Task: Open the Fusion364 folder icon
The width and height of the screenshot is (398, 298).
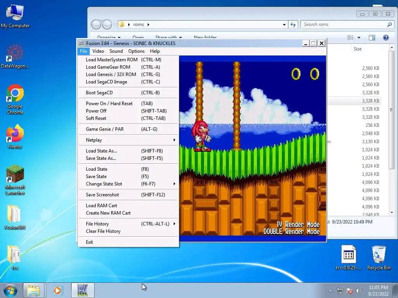Action: coord(15,217)
